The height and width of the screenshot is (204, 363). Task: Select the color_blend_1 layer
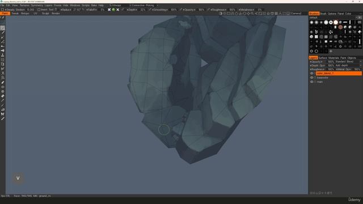[x=339, y=73]
